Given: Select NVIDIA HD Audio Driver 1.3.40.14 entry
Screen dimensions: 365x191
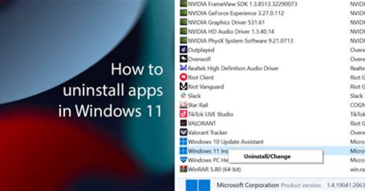Looking at the screenshot, I should tap(231, 31).
